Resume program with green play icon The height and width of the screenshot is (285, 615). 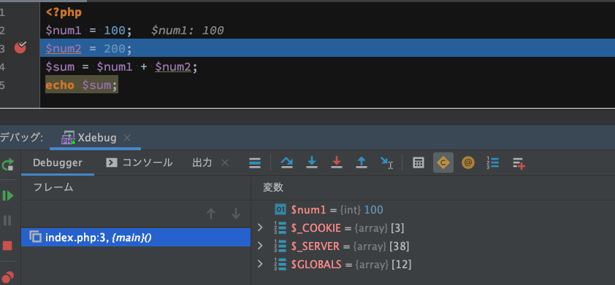(x=8, y=195)
